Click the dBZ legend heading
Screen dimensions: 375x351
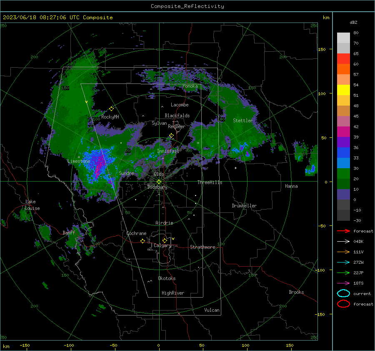[353, 22]
